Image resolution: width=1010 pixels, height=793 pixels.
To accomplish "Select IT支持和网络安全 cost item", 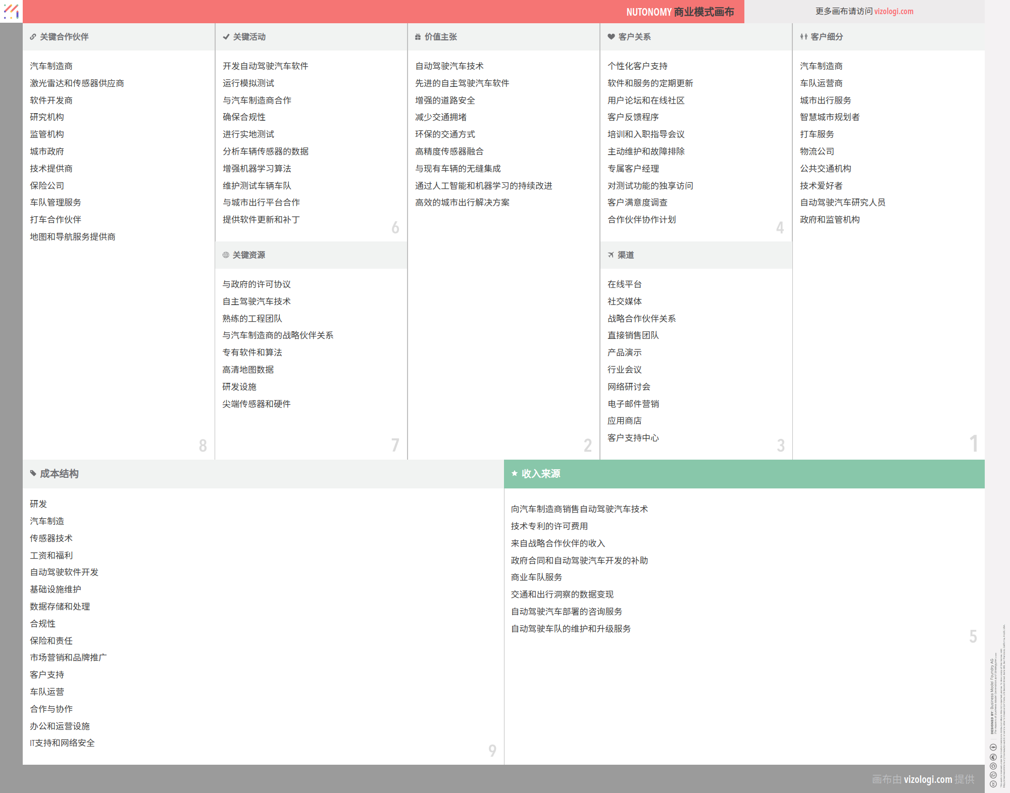I will coord(62,743).
